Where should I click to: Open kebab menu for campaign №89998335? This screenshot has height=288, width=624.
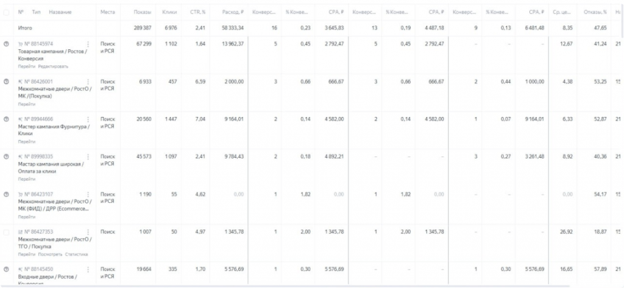tap(89, 156)
